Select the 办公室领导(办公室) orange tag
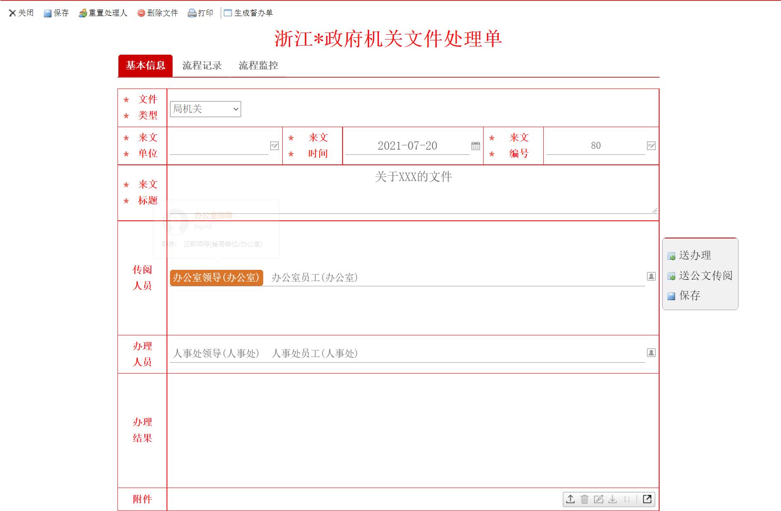 216,278
